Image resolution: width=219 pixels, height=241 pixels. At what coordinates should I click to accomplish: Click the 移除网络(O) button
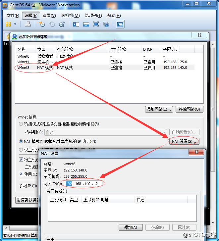click(189, 109)
